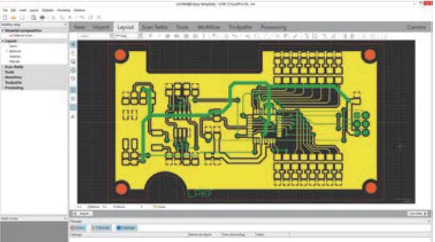This screenshot has height=242, width=435.
Task: Collapse the Layout tree section
Action: tap(3, 41)
